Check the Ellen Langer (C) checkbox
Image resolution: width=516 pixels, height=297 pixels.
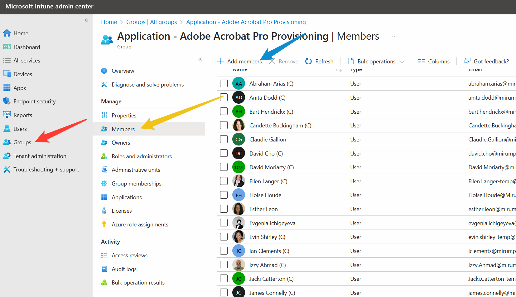(224, 181)
